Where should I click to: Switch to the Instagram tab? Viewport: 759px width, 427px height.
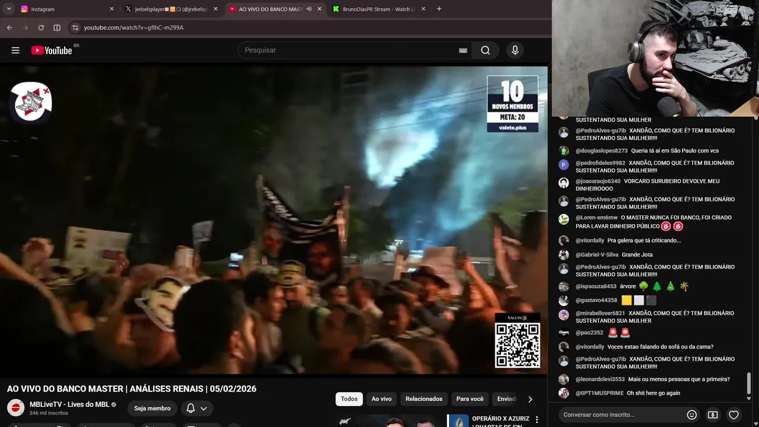[65, 9]
